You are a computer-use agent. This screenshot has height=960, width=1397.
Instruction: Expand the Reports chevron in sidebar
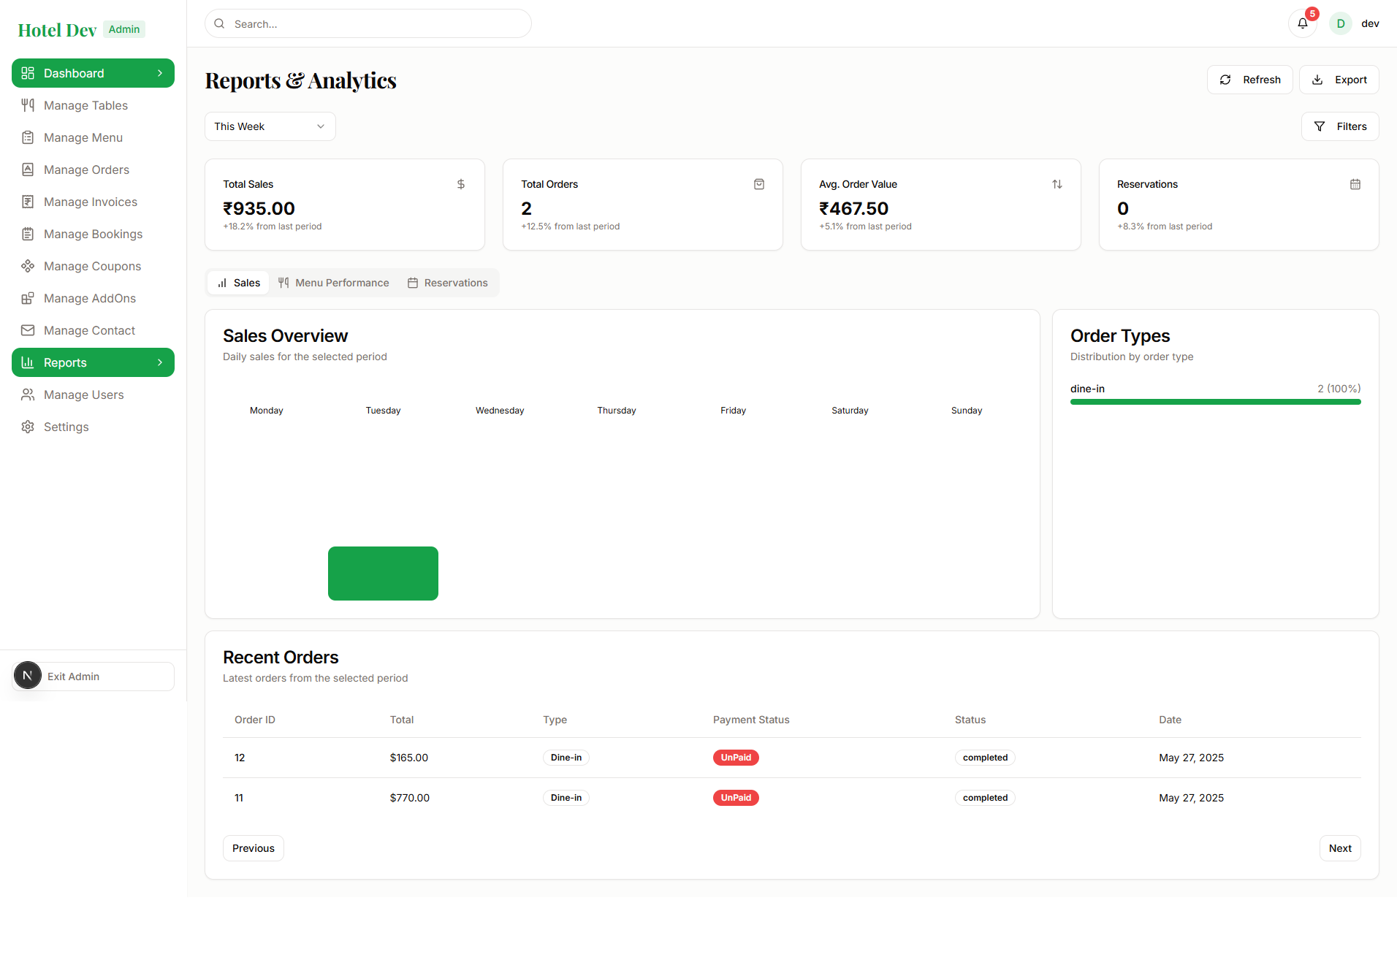tap(160, 362)
